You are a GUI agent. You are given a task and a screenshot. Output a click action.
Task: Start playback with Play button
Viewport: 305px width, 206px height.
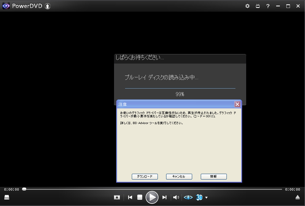(x=152, y=197)
